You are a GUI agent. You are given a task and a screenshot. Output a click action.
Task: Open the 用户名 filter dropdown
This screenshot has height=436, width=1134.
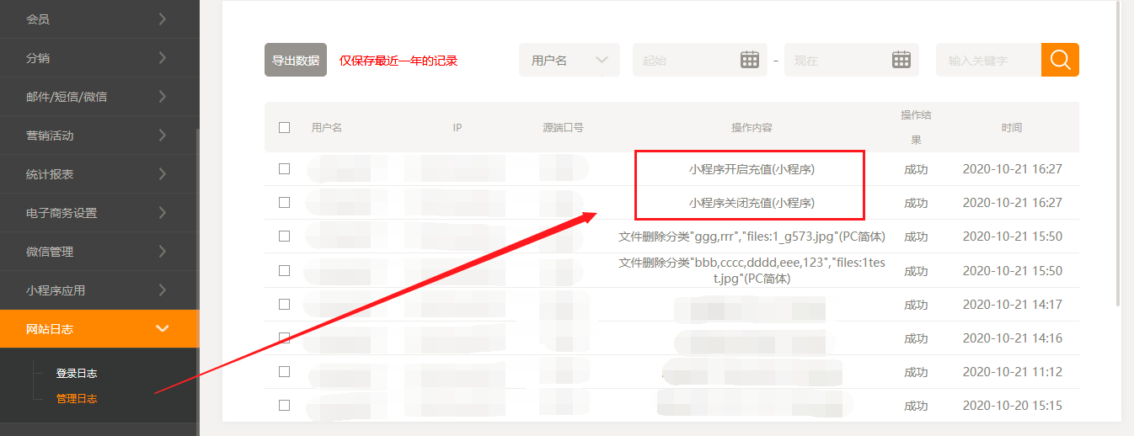(569, 60)
